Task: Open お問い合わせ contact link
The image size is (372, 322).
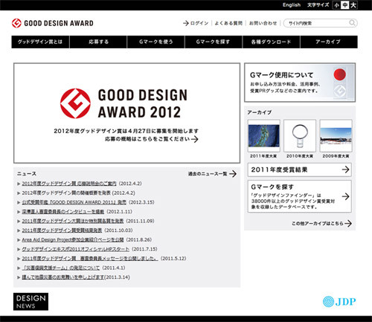Action: [x=263, y=23]
